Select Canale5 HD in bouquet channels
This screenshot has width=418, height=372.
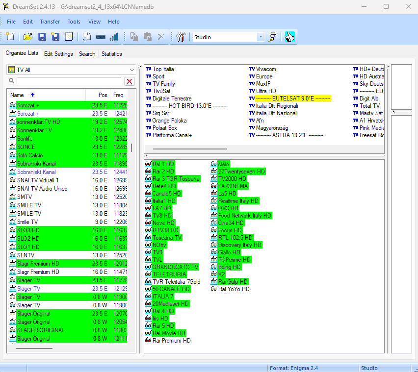pyautogui.click(x=163, y=193)
